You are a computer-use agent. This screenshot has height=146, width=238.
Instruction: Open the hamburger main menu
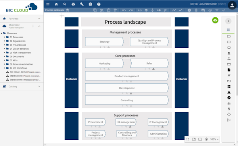[x=48, y=4]
